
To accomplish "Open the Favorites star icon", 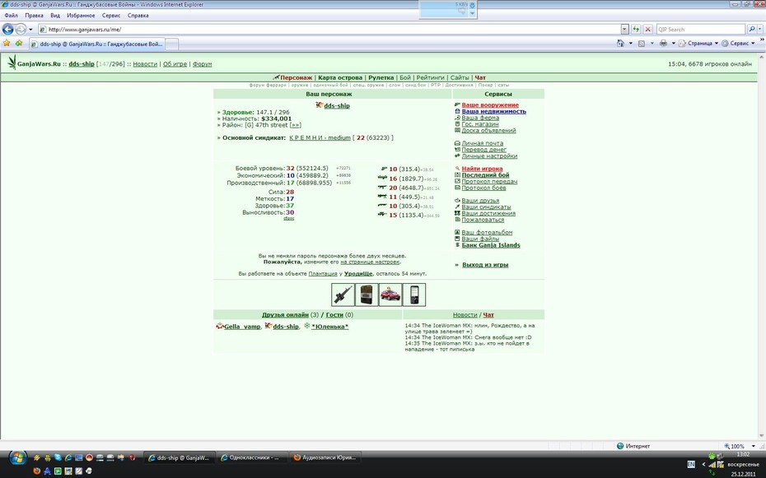I will (7, 44).
